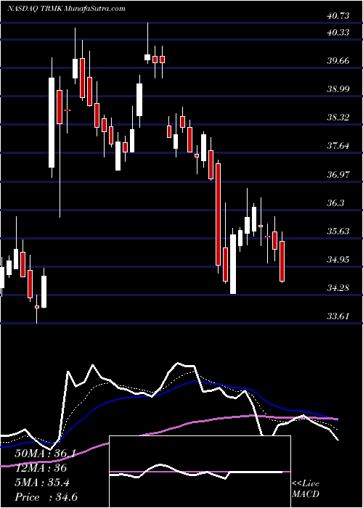
Task: Click the 34.95 price label
Action: [338, 260]
